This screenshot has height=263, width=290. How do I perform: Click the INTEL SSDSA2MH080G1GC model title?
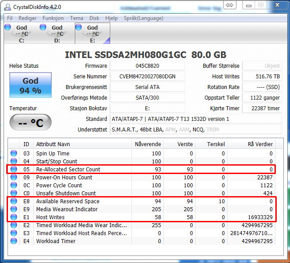(146, 55)
